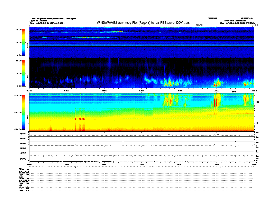Click the 08:00 time label under RAD1
Viewport: 274px width, 211px height.
coord(104,91)
